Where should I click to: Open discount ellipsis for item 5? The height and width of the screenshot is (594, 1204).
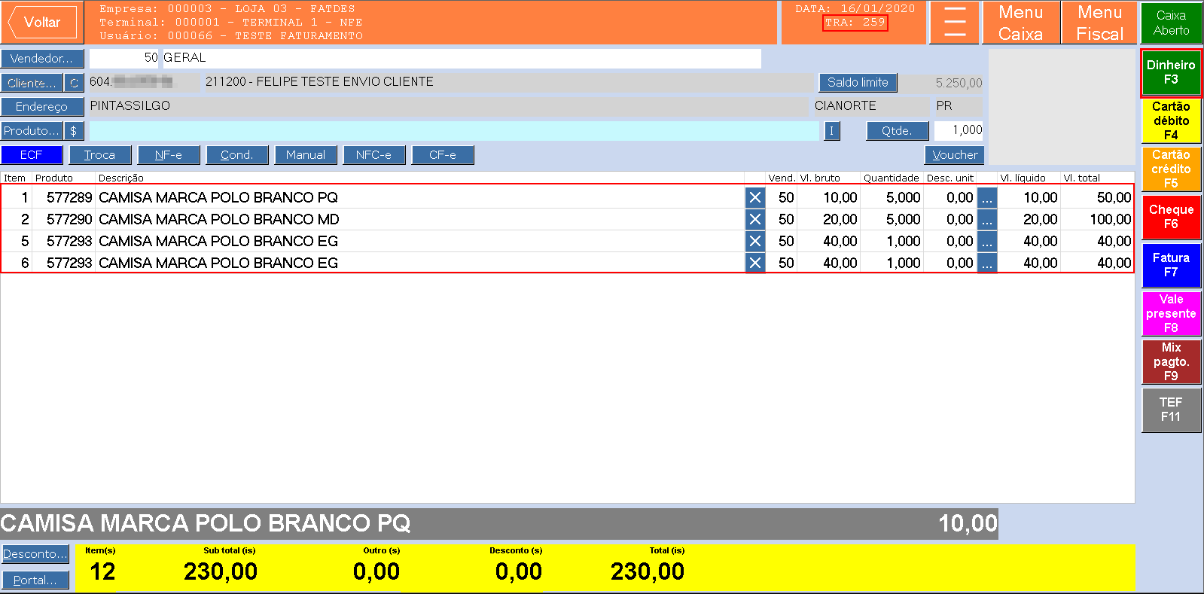point(987,242)
